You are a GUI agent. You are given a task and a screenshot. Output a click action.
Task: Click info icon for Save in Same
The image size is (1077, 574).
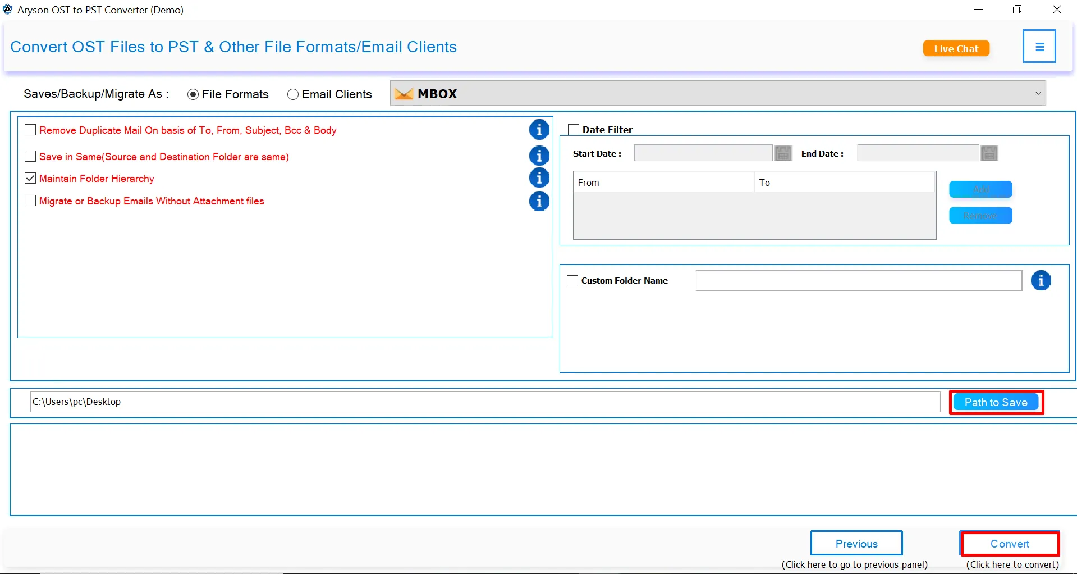539,156
